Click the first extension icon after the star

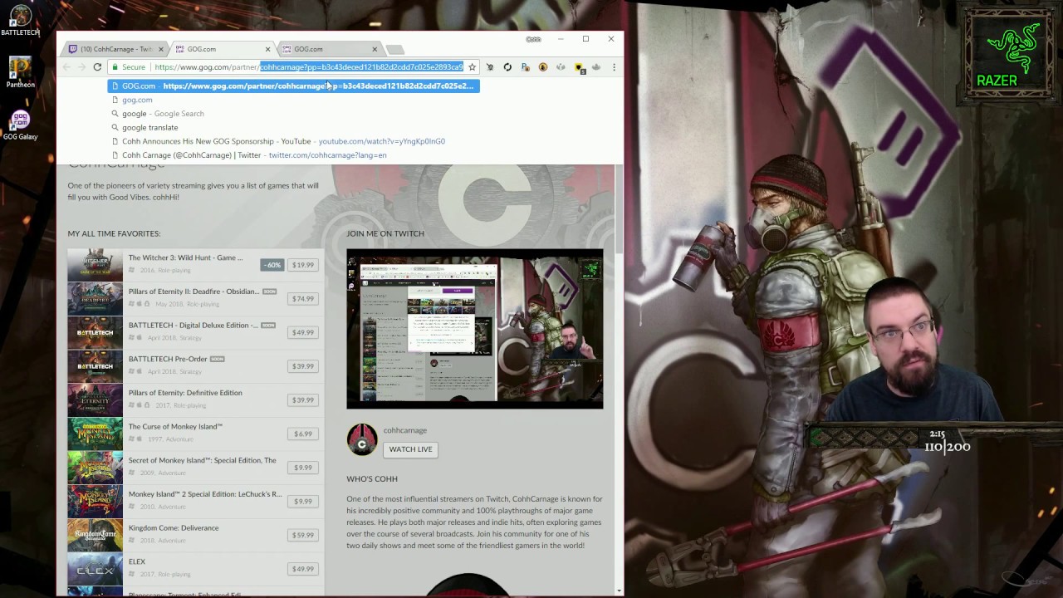pyautogui.click(x=490, y=67)
